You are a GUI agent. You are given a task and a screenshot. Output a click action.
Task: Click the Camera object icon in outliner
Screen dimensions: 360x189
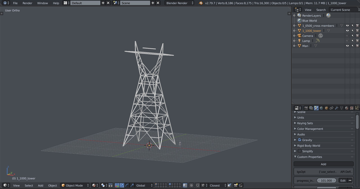coord(299,36)
